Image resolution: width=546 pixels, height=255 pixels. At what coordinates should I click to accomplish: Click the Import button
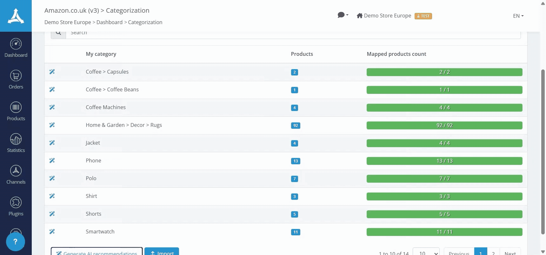coord(162,252)
